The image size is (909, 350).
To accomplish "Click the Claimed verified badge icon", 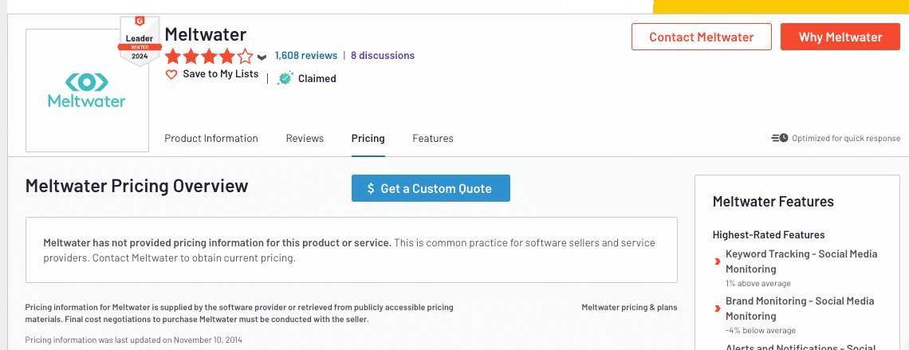I will [x=285, y=78].
